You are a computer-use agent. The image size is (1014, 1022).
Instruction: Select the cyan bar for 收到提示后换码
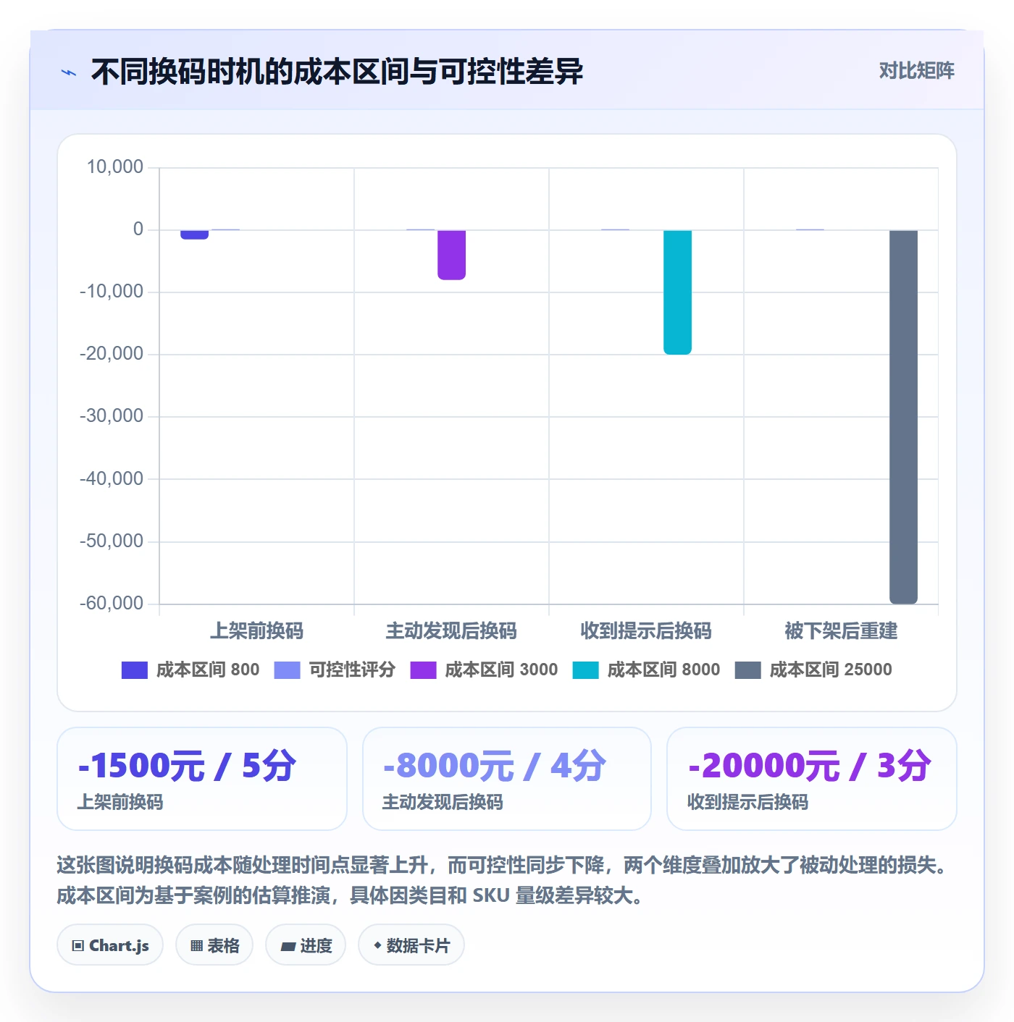pyautogui.click(x=677, y=292)
